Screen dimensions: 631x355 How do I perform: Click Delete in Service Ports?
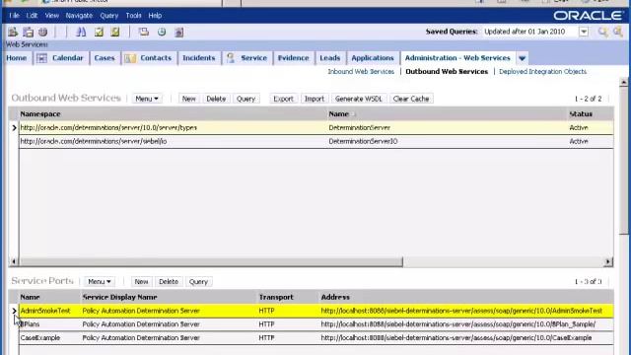[169, 282]
